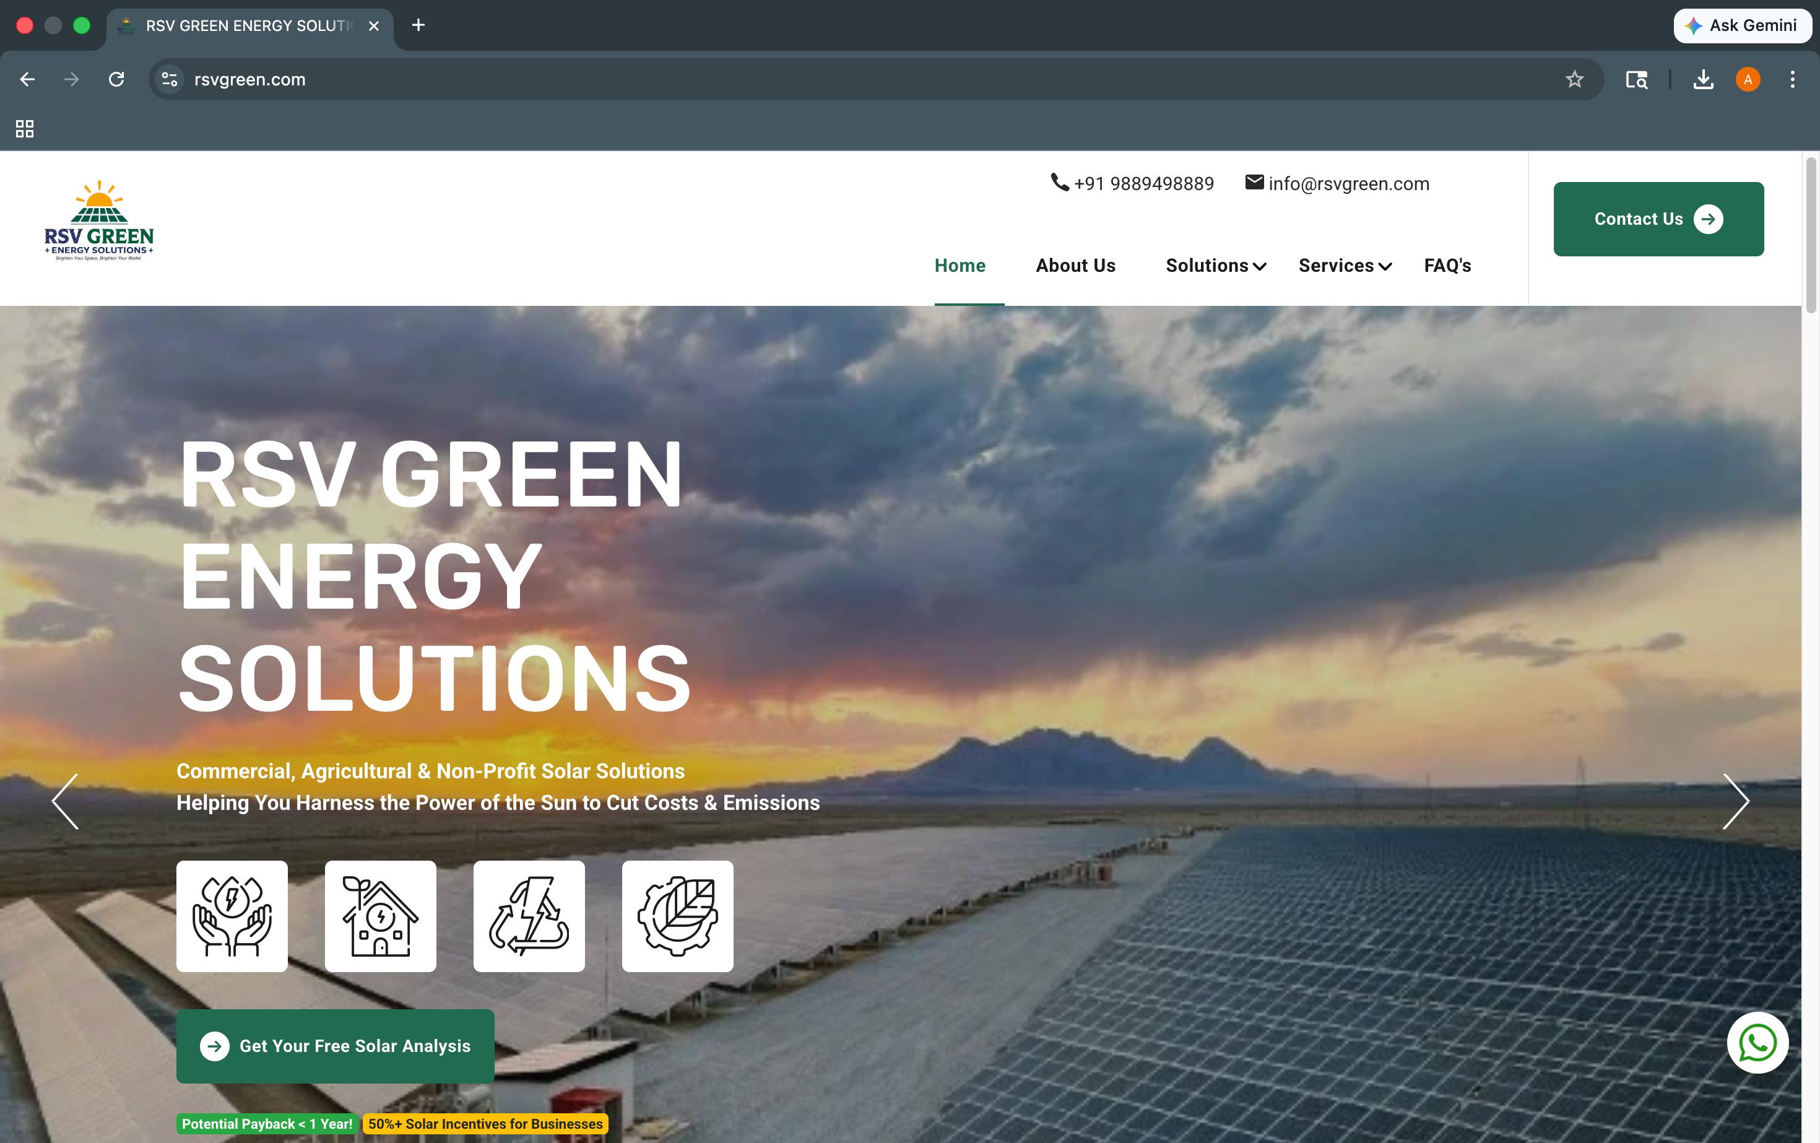Close the RSV GREEN ENERGY tab
Viewport: 1820px width, 1143px height.
point(373,26)
